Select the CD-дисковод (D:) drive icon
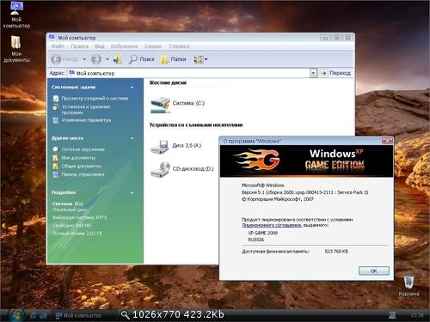The image size is (430, 322). point(161,169)
